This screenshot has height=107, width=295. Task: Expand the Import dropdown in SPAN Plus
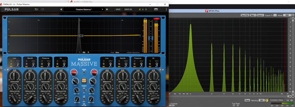[260, 15]
